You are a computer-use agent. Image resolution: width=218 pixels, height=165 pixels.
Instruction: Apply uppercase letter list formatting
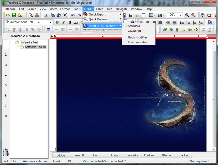coord(194,22)
